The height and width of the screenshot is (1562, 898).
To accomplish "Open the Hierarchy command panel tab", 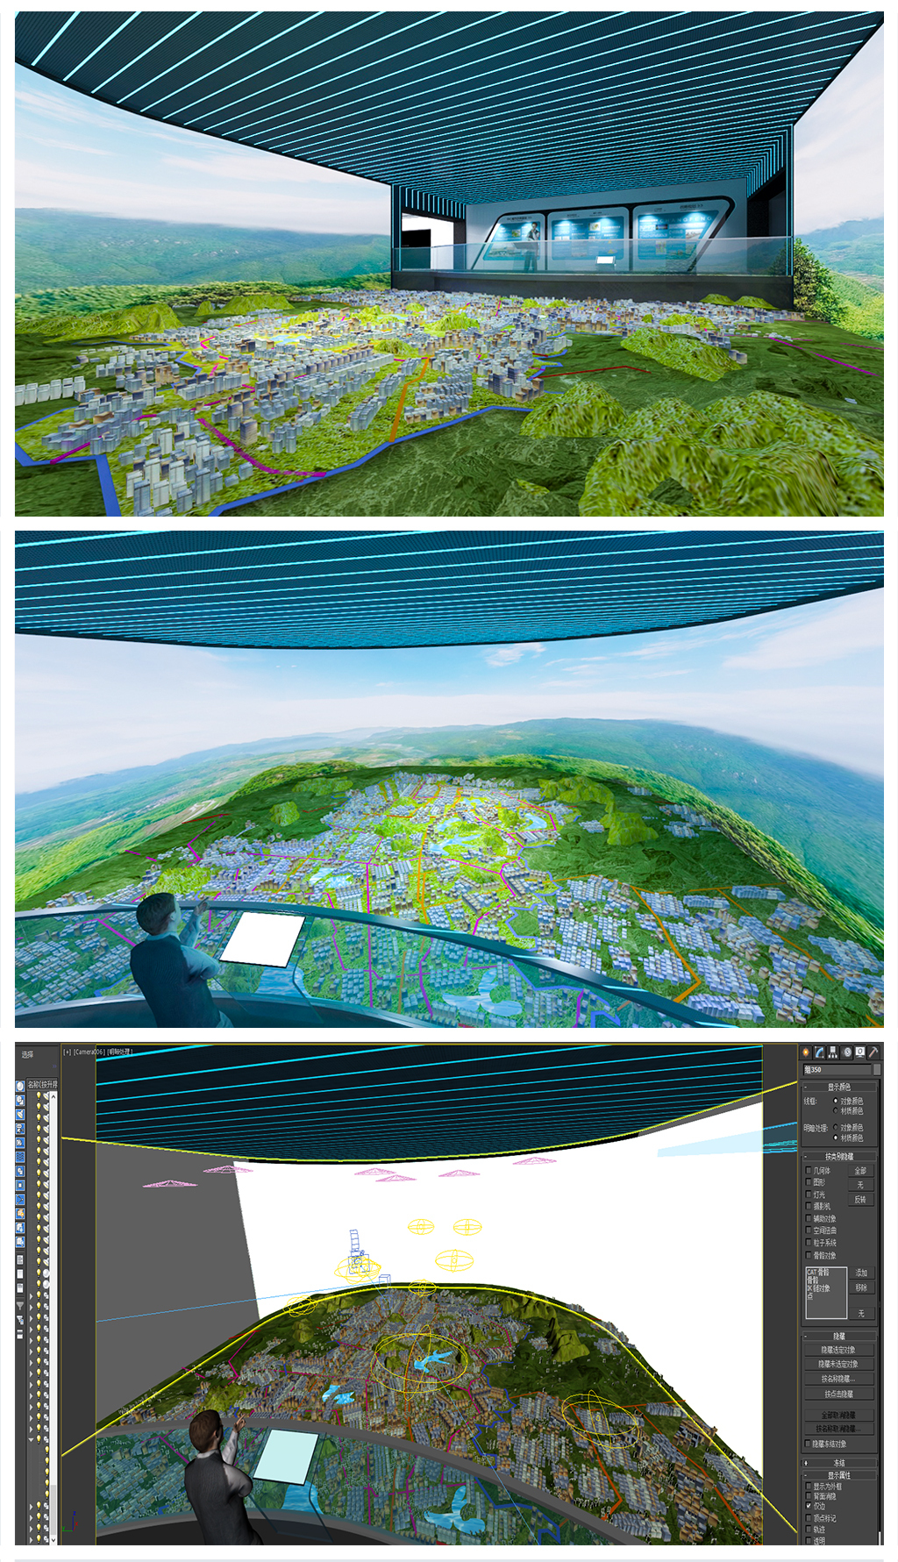I will click(x=833, y=1052).
